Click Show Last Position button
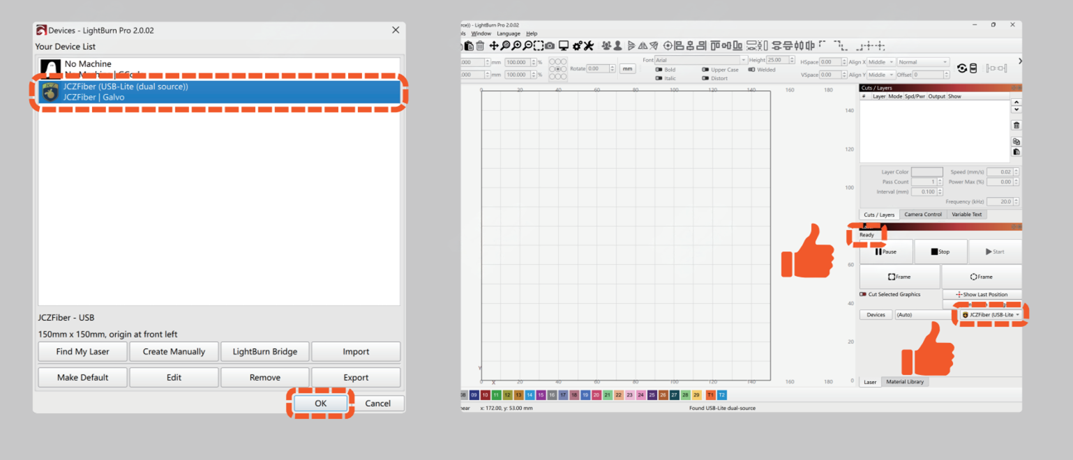 [982, 294]
